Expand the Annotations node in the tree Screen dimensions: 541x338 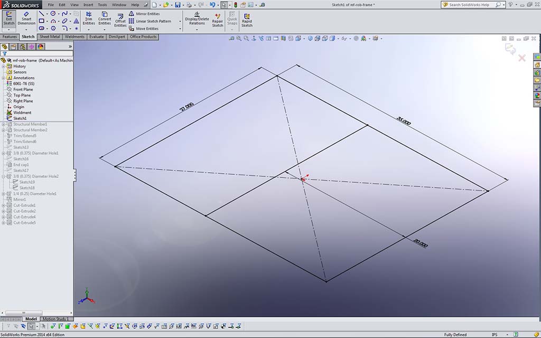3,78
